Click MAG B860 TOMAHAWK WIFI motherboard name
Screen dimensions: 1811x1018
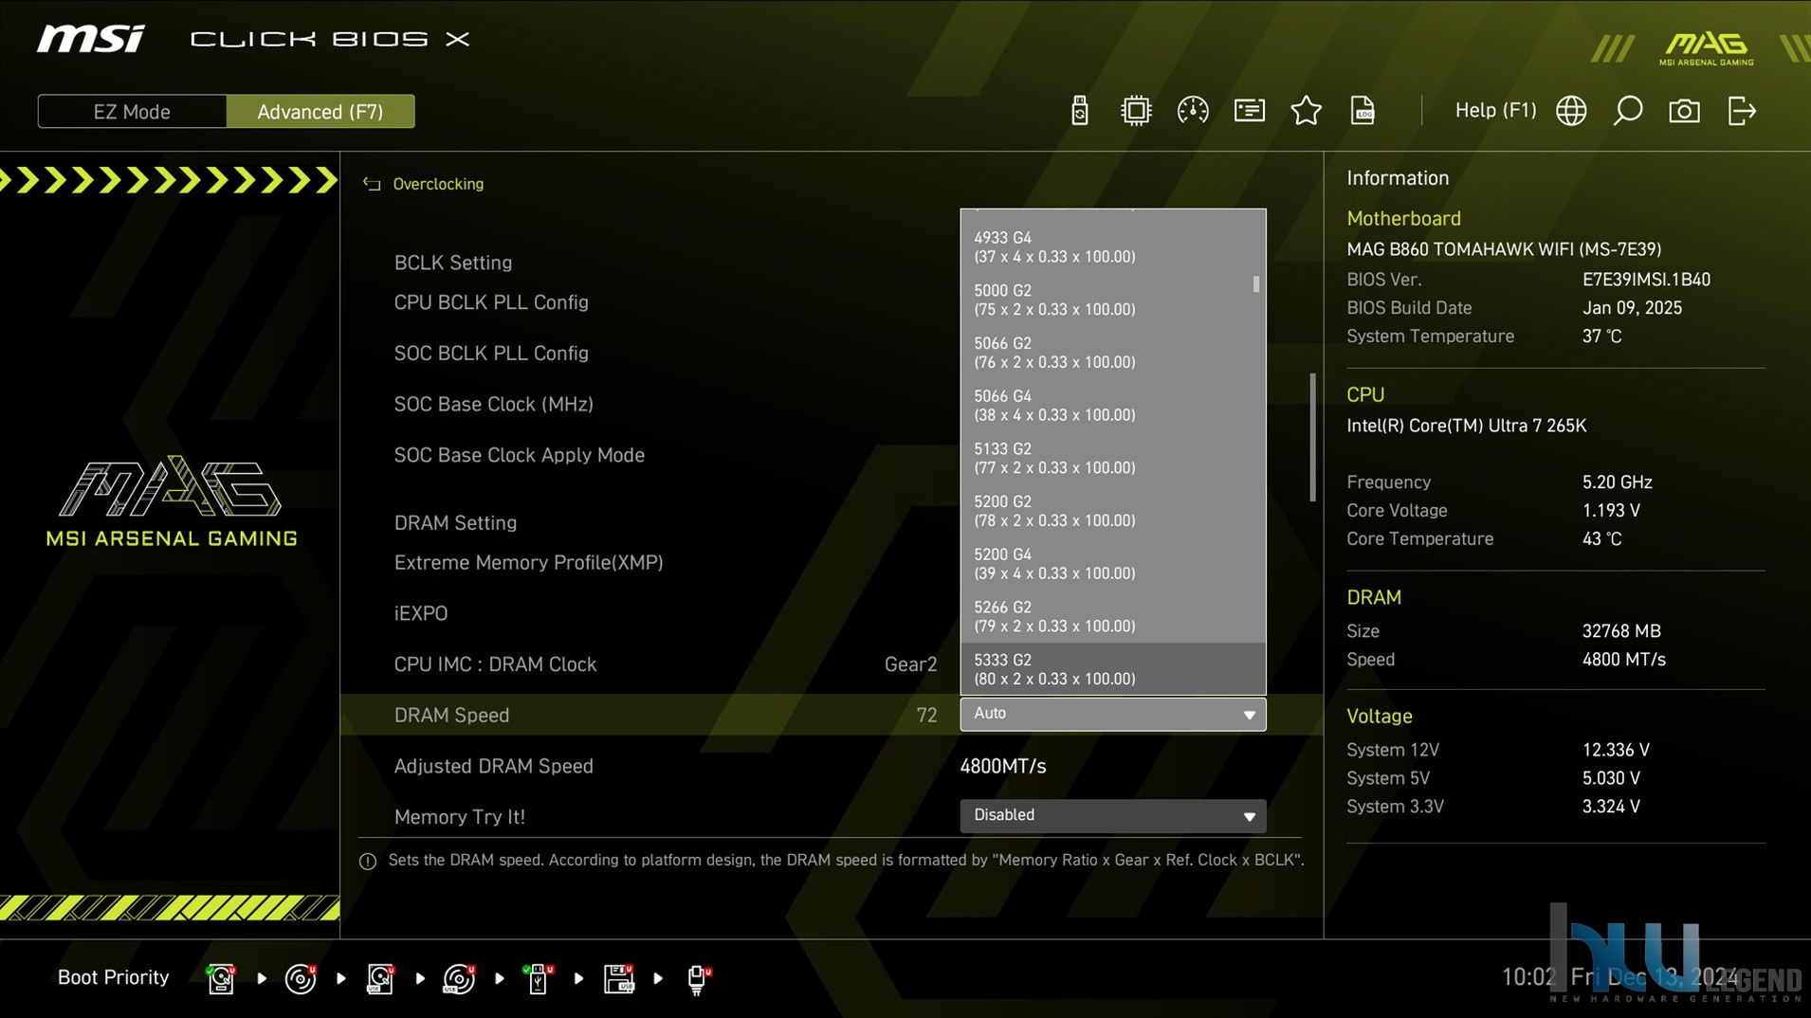(1504, 249)
